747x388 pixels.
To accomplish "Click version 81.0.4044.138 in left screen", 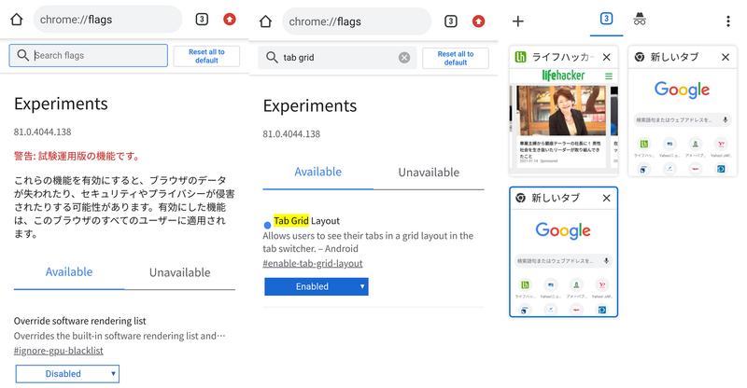I will (x=42, y=132).
